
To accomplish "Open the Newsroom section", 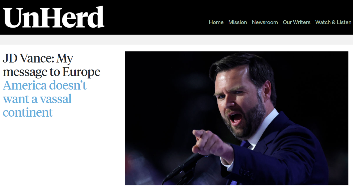I will (265, 22).
